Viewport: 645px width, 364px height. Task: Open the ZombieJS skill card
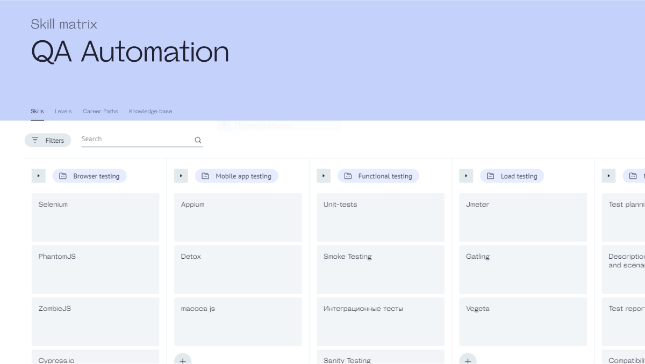pyautogui.click(x=95, y=322)
